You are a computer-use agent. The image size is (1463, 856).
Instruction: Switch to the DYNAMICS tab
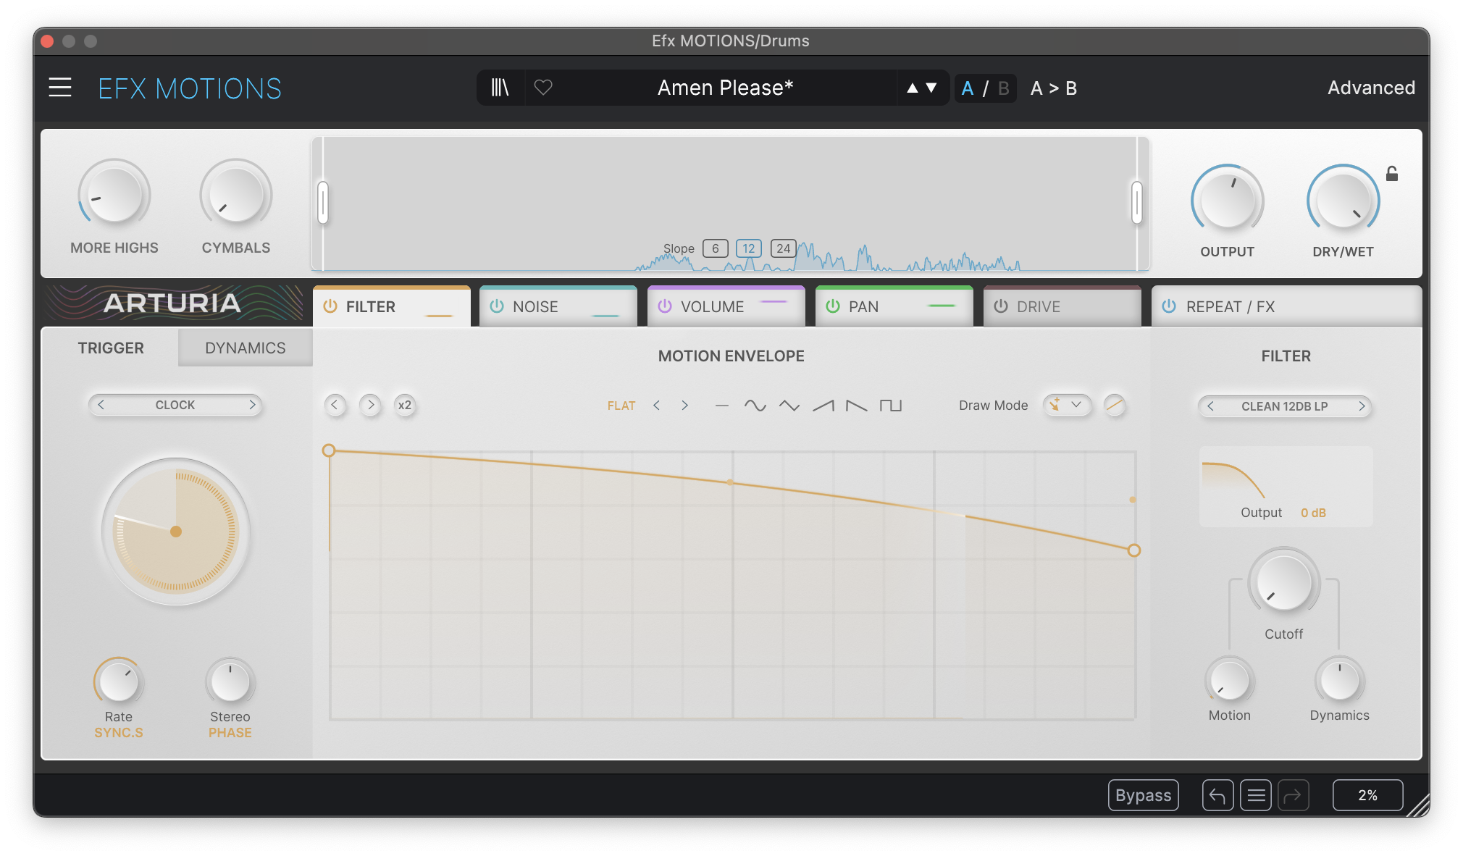coord(244,348)
